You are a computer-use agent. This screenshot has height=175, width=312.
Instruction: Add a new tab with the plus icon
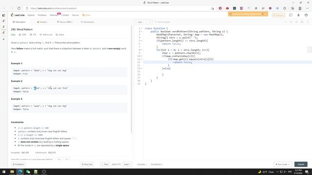[x=3, y=39]
